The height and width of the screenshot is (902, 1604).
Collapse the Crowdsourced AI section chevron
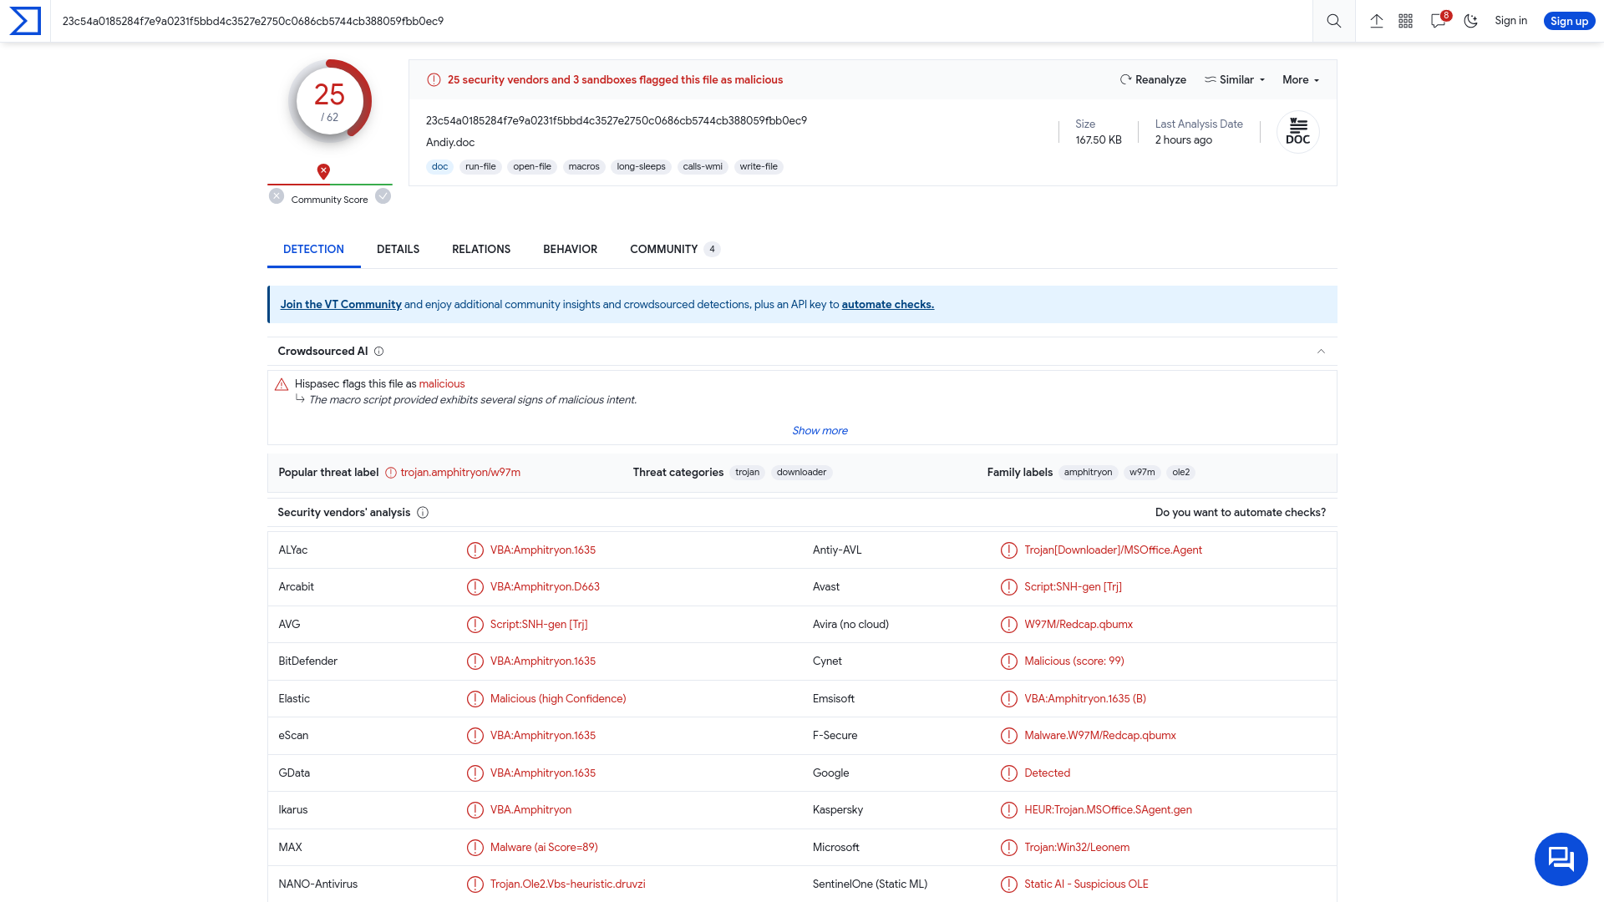(1321, 352)
